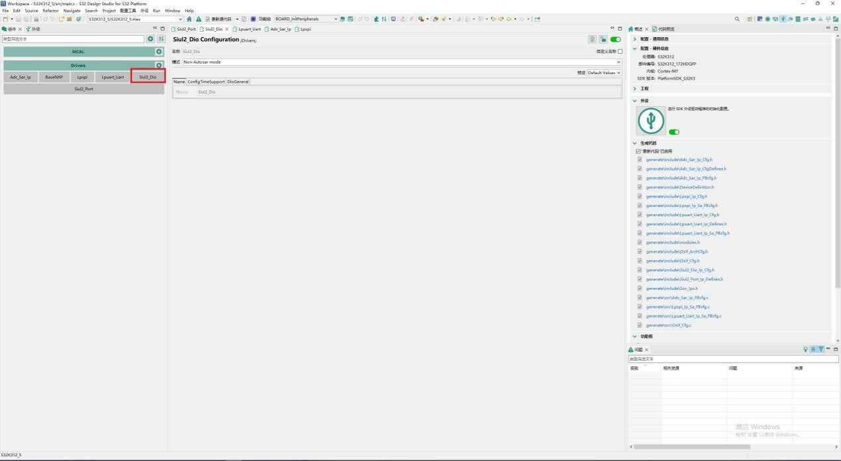This screenshot has width=841, height=461.
Task: Collapse the peripherals section in the overview panel
Action: click(x=635, y=101)
